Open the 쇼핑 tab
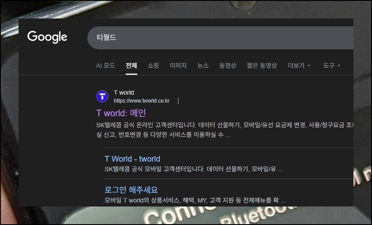 153,65
